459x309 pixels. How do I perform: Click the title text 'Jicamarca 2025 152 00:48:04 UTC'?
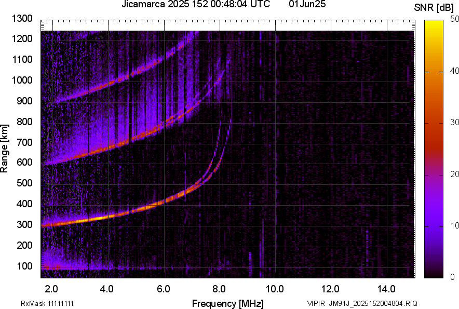pos(196,4)
